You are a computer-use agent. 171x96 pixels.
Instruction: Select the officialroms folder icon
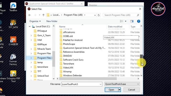pos(61,32)
